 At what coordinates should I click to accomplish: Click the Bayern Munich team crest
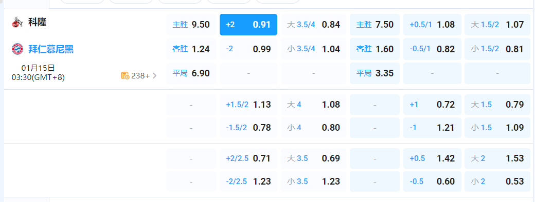(17, 49)
